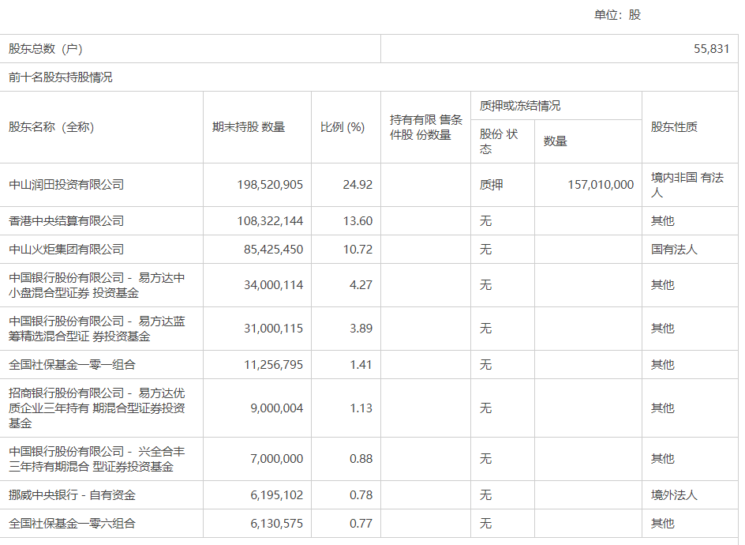Select the 兴全合丰 fund shareholder cell

(97, 459)
